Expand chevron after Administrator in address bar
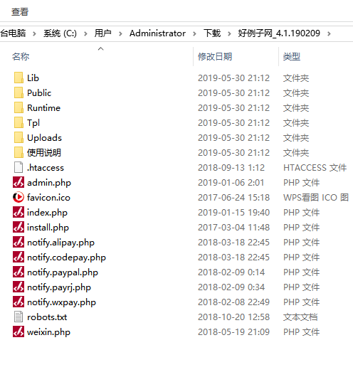The image size is (353, 382). [x=194, y=33]
